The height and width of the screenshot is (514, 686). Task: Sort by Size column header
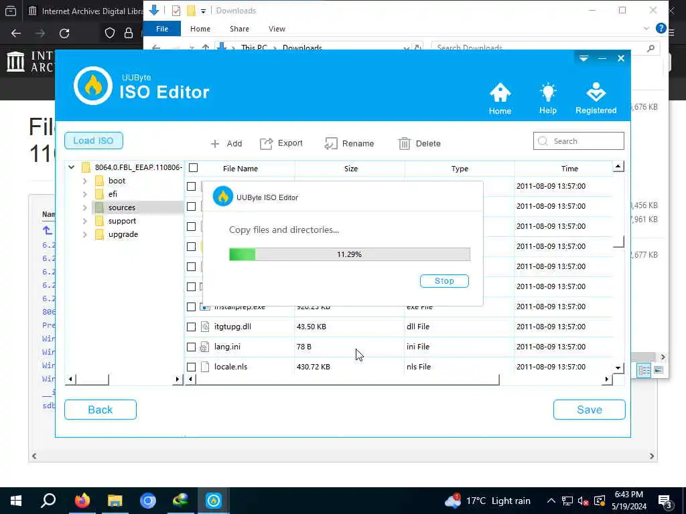(x=350, y=169)
